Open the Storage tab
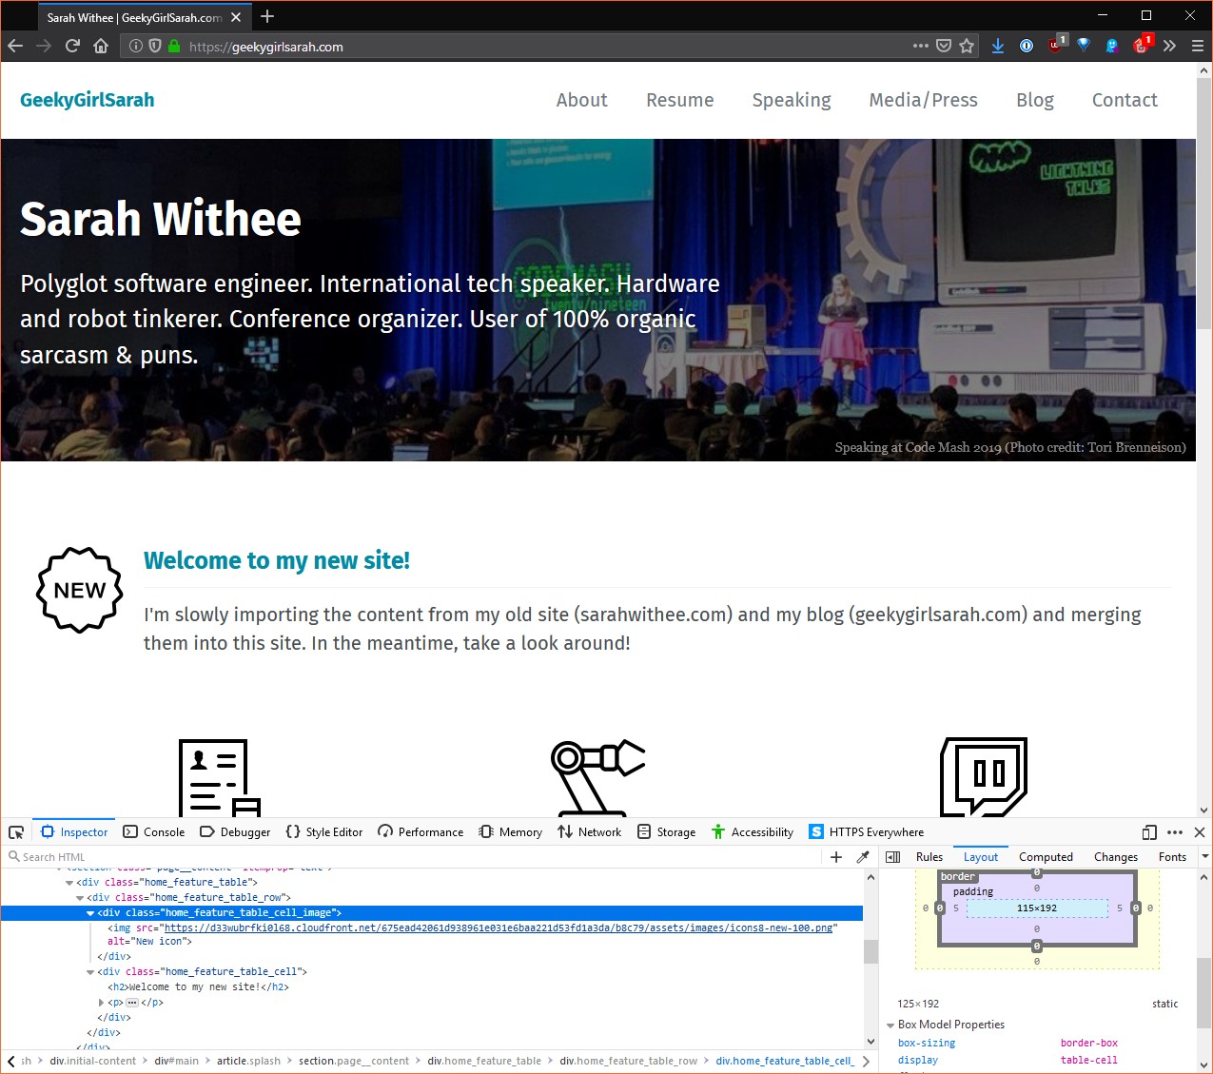The height and width of the screenshot is (1074, 1213). [667, 832]
